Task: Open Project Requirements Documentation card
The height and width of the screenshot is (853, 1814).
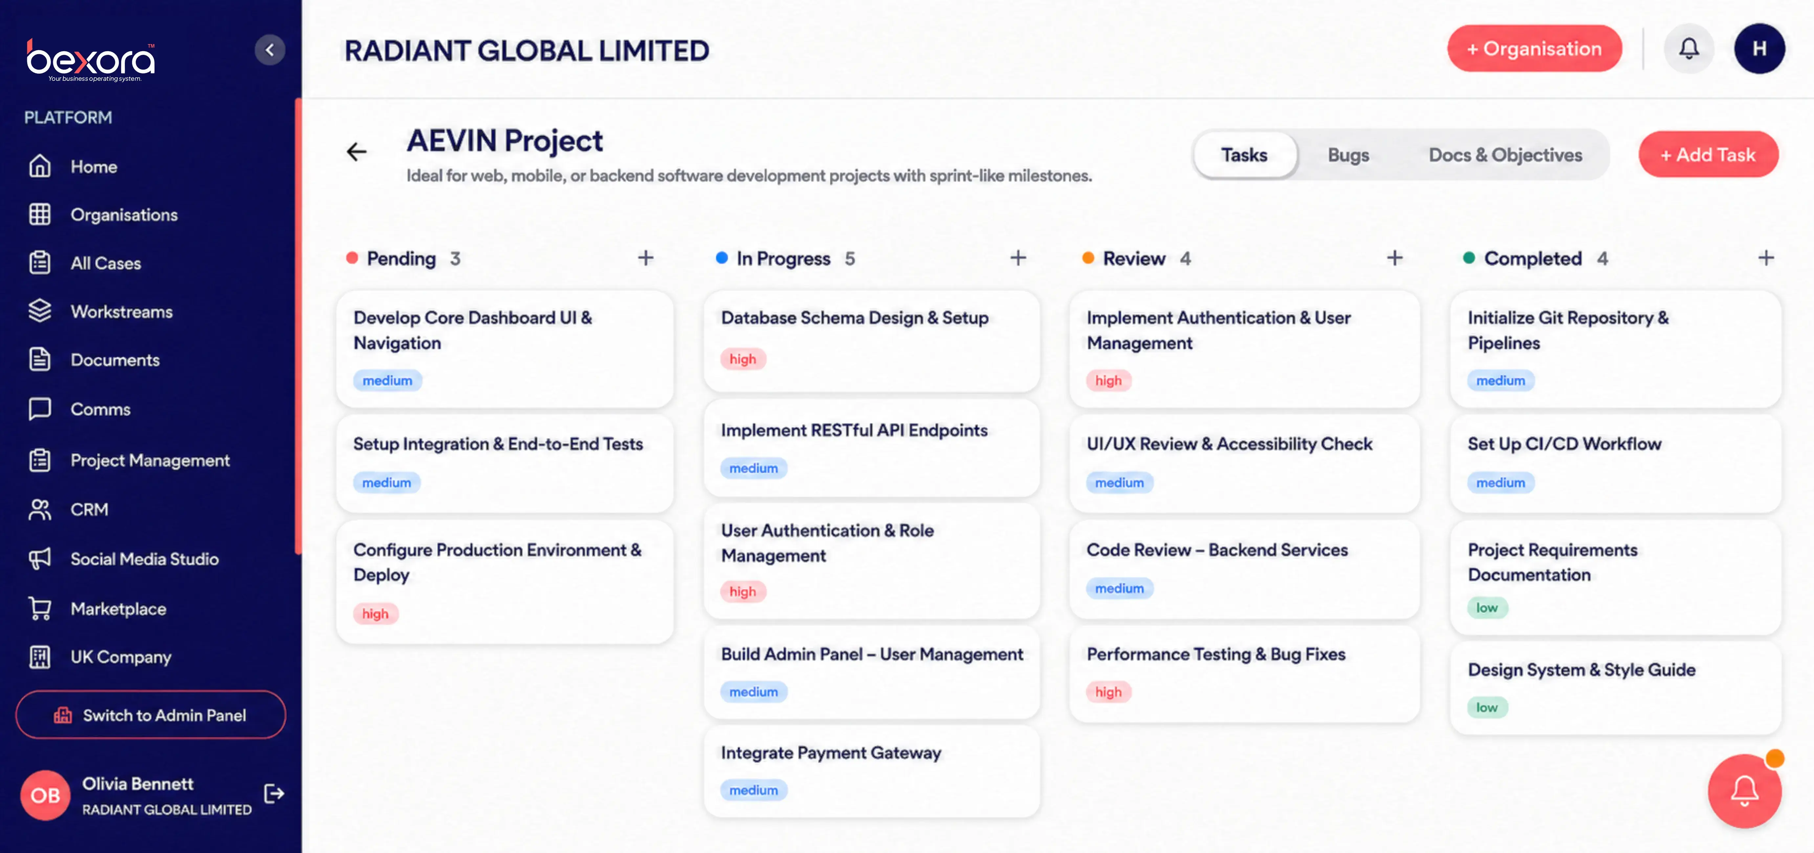Action: click(1615, 577)
